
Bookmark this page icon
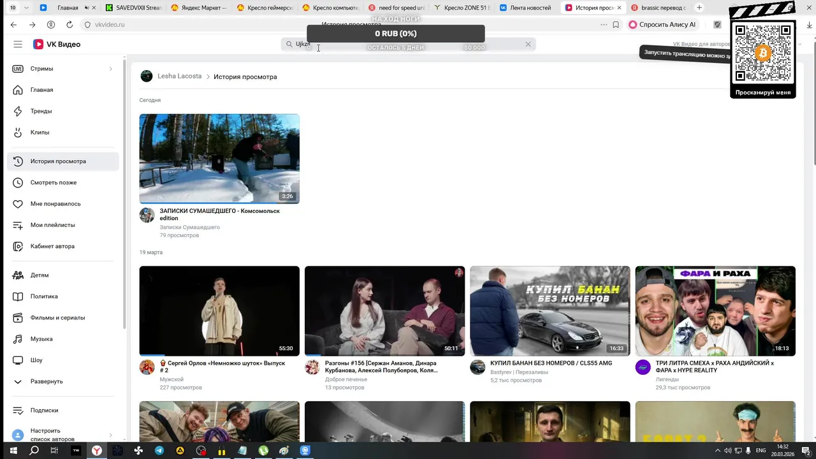(616, 24)
